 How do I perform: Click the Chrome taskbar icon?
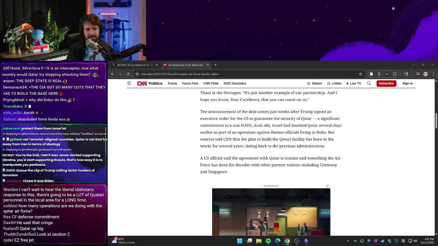point(287,241)
